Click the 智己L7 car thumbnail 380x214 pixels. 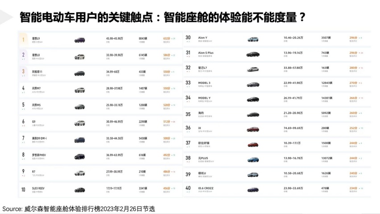[x=253, y=69]
